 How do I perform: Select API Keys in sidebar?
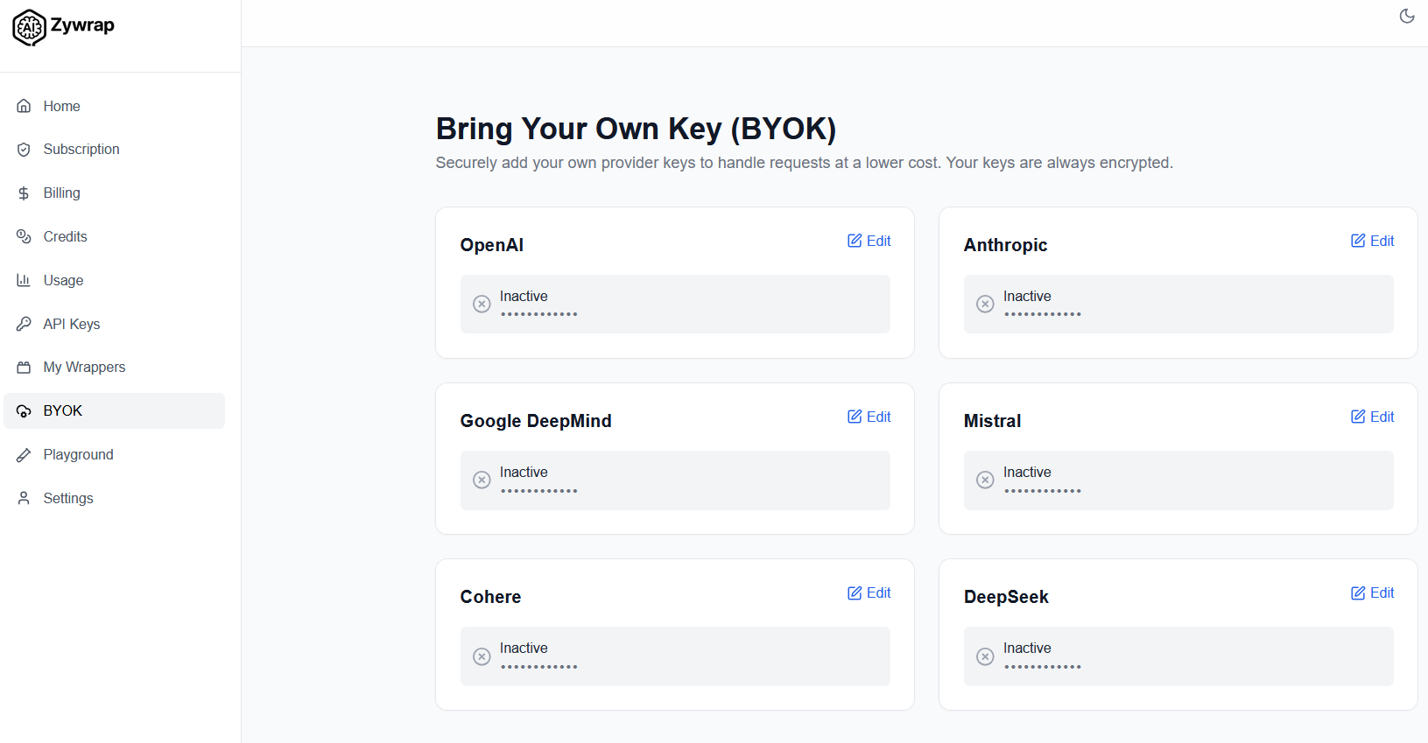pos(114,324)
